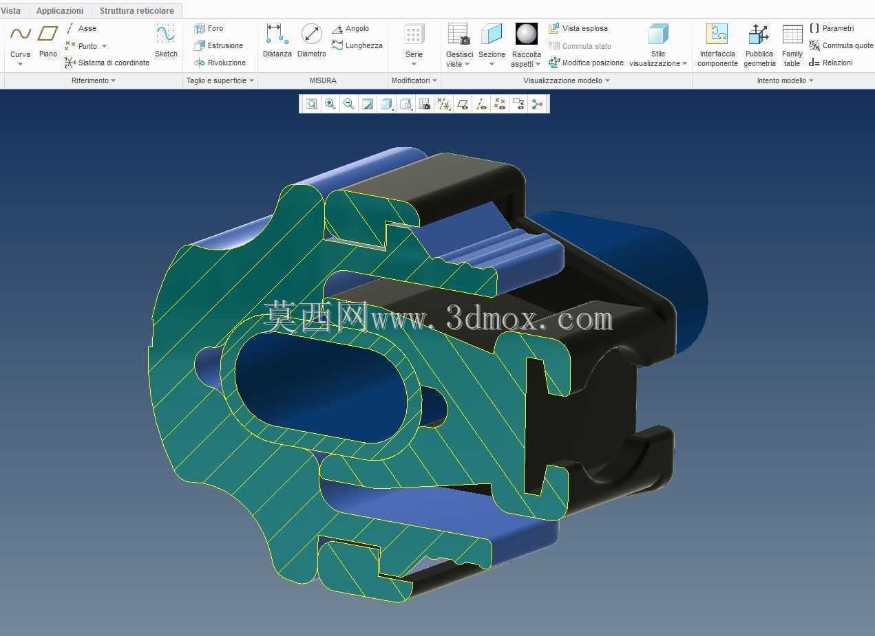Create a Punto datum point

click(81, 45)
